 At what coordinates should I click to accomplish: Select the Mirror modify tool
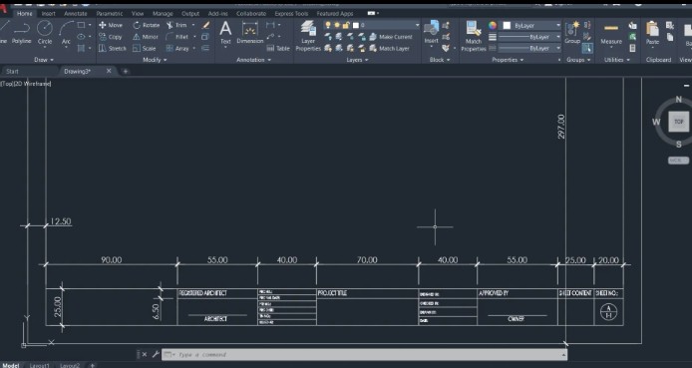coord(146,37)
